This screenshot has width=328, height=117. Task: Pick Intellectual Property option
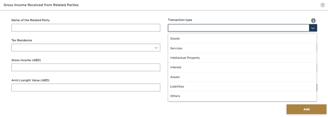click(x=185, y=58)
